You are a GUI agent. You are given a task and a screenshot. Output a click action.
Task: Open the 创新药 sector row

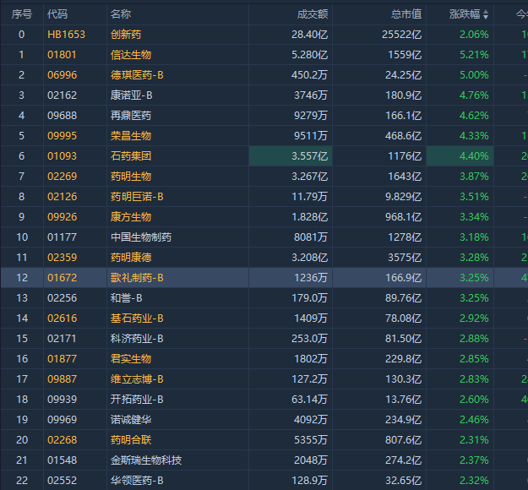(126, 35)
